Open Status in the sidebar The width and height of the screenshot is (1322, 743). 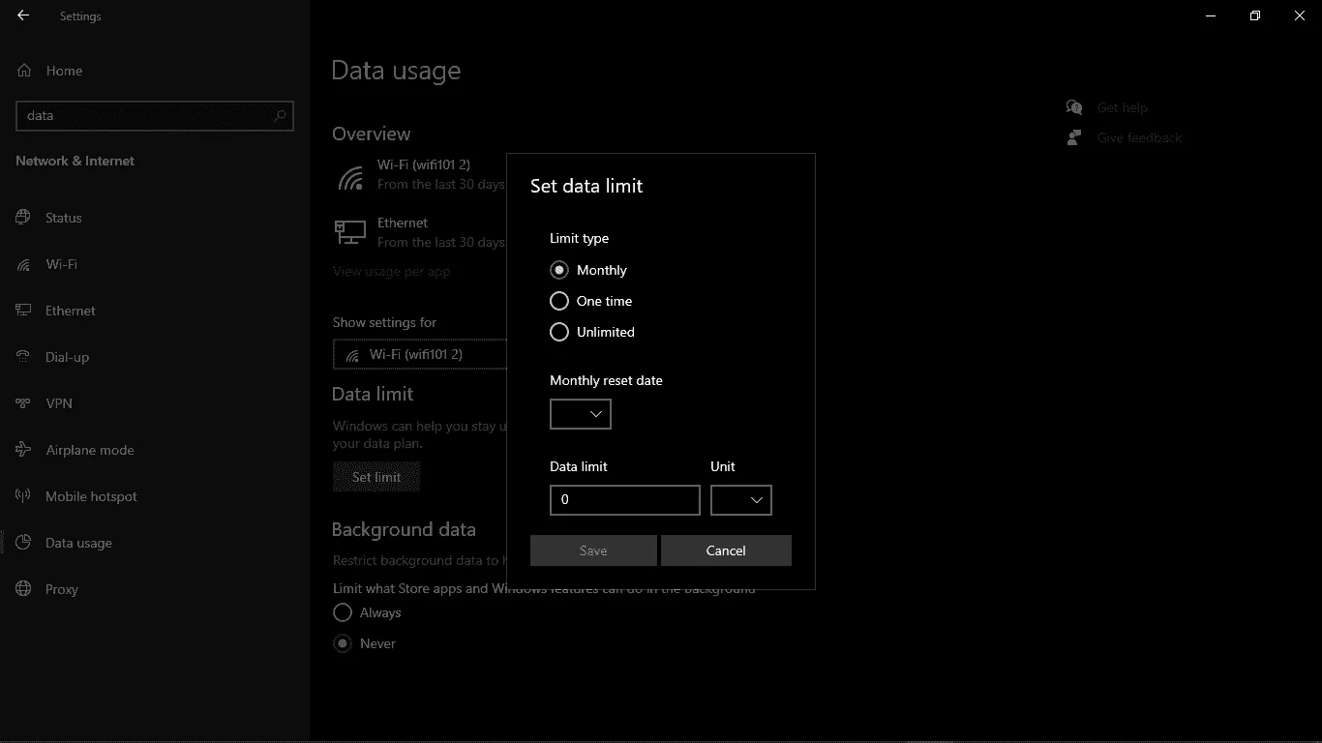(64, 218)
